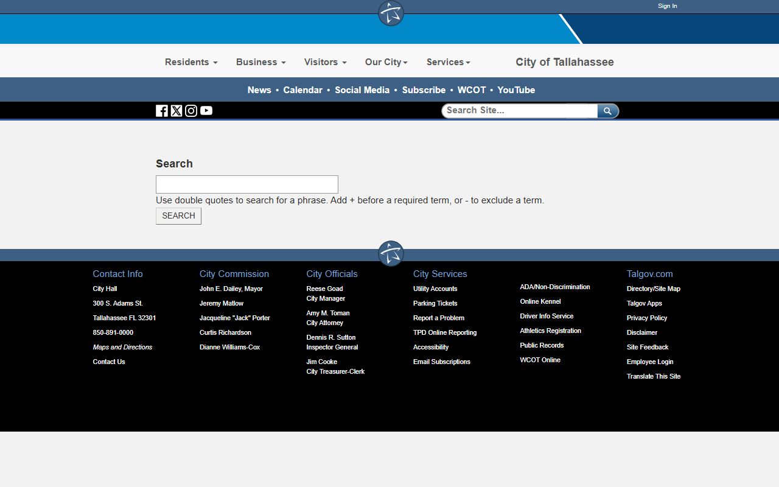
Task: Open YouTube text link in blue bar
Action: (516, 90)
